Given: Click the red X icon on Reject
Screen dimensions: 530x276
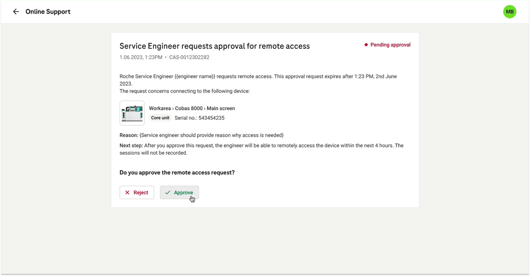Looking at the screenshot, I should pos(127,193).
